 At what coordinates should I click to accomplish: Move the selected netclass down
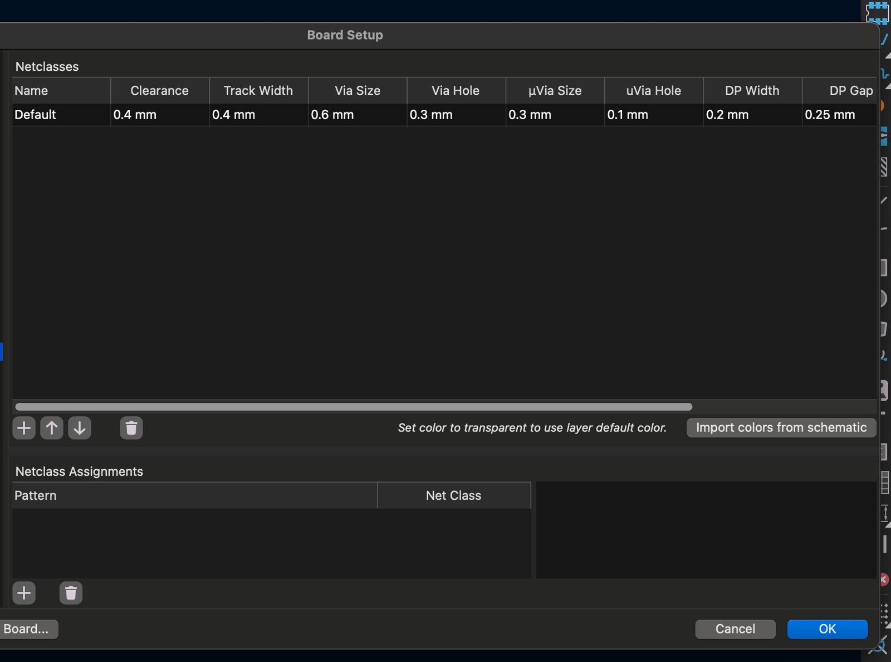pyautogui.click(x=80, y=428)
